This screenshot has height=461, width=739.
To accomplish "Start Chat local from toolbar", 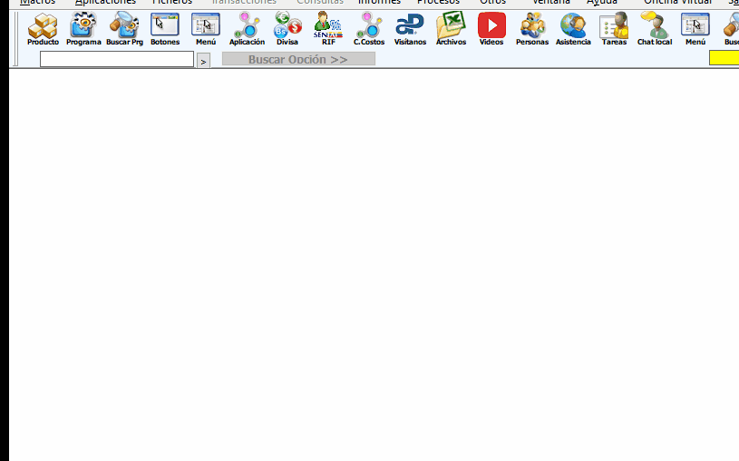I will tap(655, 29).
